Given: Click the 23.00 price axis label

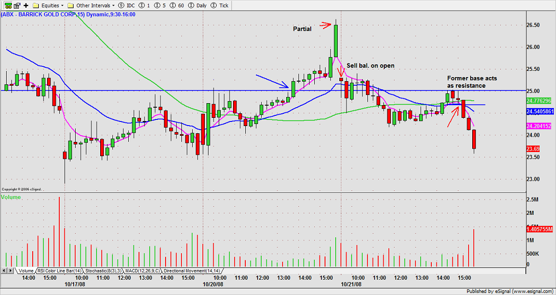Looking at the screenshot, I should point(532,179).
